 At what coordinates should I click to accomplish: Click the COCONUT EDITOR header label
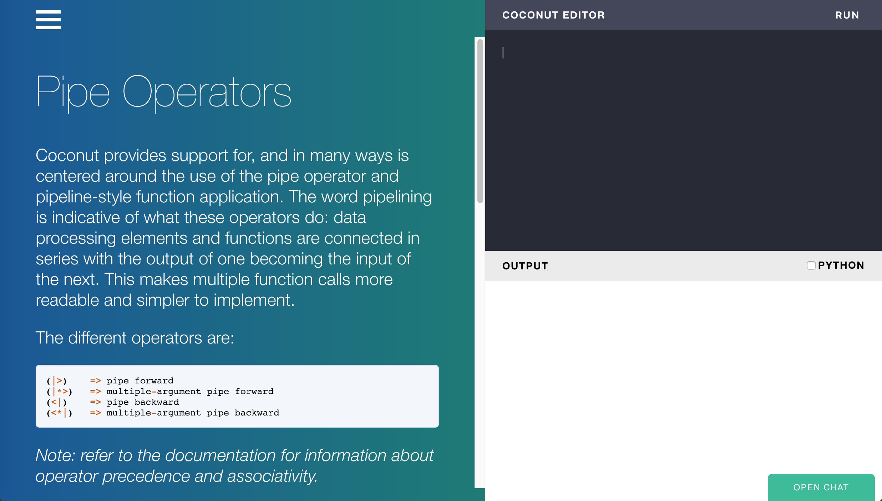click(x=553, y=15)
